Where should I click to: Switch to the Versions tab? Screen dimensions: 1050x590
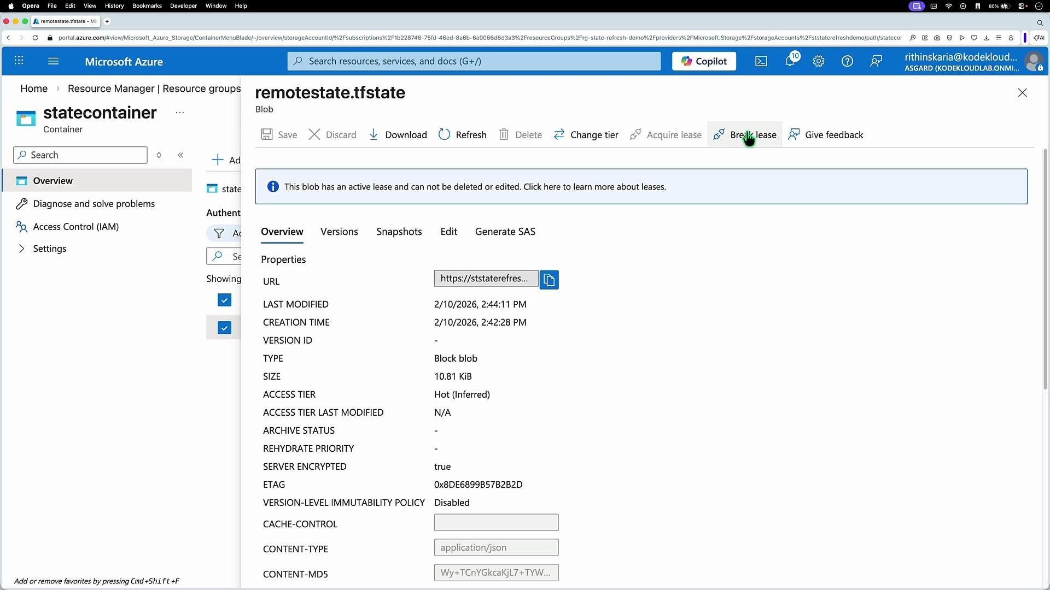pyautogui.click(x=339, y=232)
